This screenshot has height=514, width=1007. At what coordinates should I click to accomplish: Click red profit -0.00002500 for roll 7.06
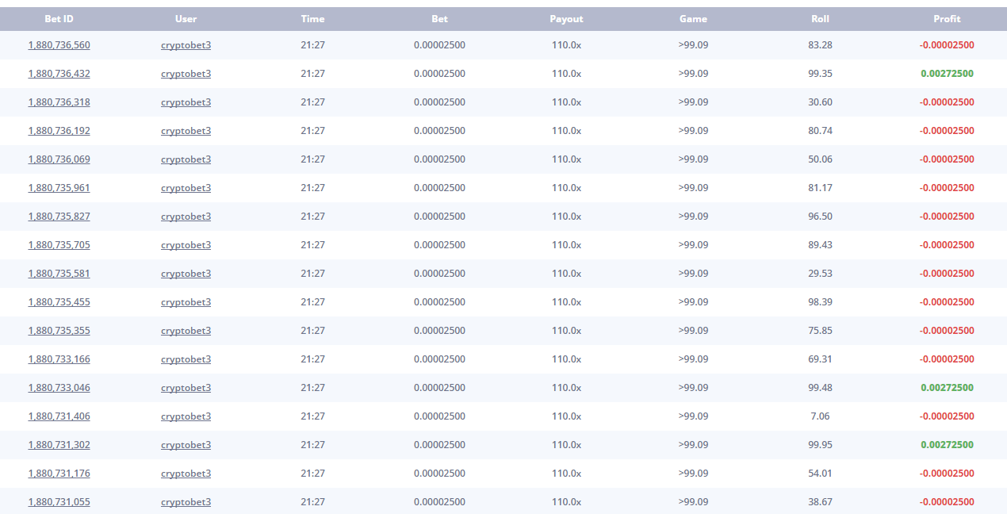pyautogui.click(x=947, y=416)
